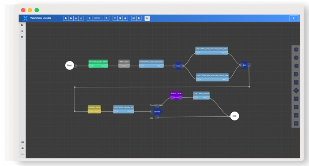This screenshot has width=309, height=166.
Task: Select the Fork node shape in the right palette
Action: 296,66
